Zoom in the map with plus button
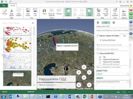133x99 pixels. coord(79,85)
